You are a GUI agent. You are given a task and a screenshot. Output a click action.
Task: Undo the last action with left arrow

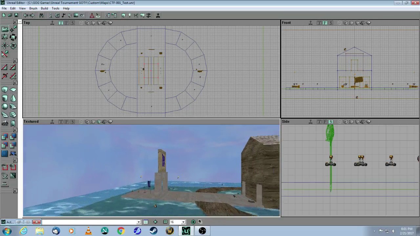[x=26, y=15]
